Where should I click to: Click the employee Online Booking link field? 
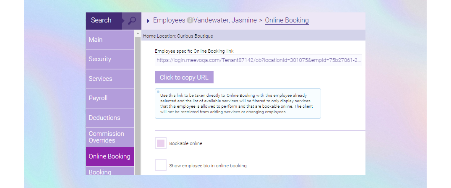pyautogui.click(x=258, y=60)
